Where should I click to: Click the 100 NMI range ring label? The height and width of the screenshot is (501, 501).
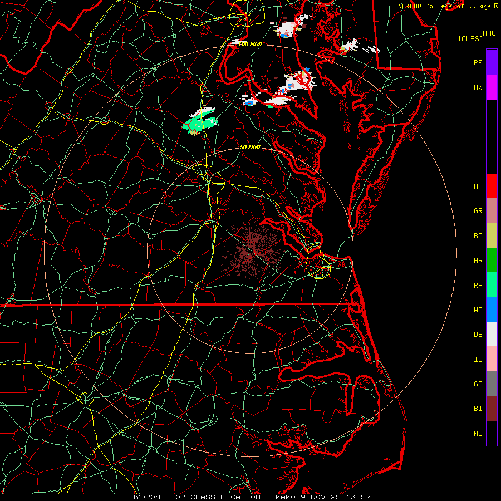[x=250, y=44]
